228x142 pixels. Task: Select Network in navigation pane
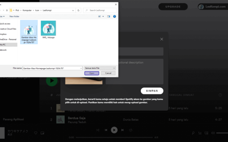click(x=3, y=50)
